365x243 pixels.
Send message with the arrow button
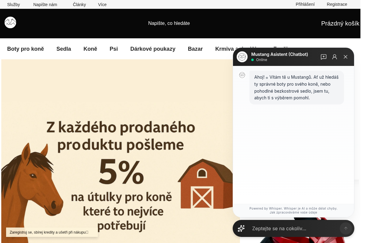pos(346,228)
